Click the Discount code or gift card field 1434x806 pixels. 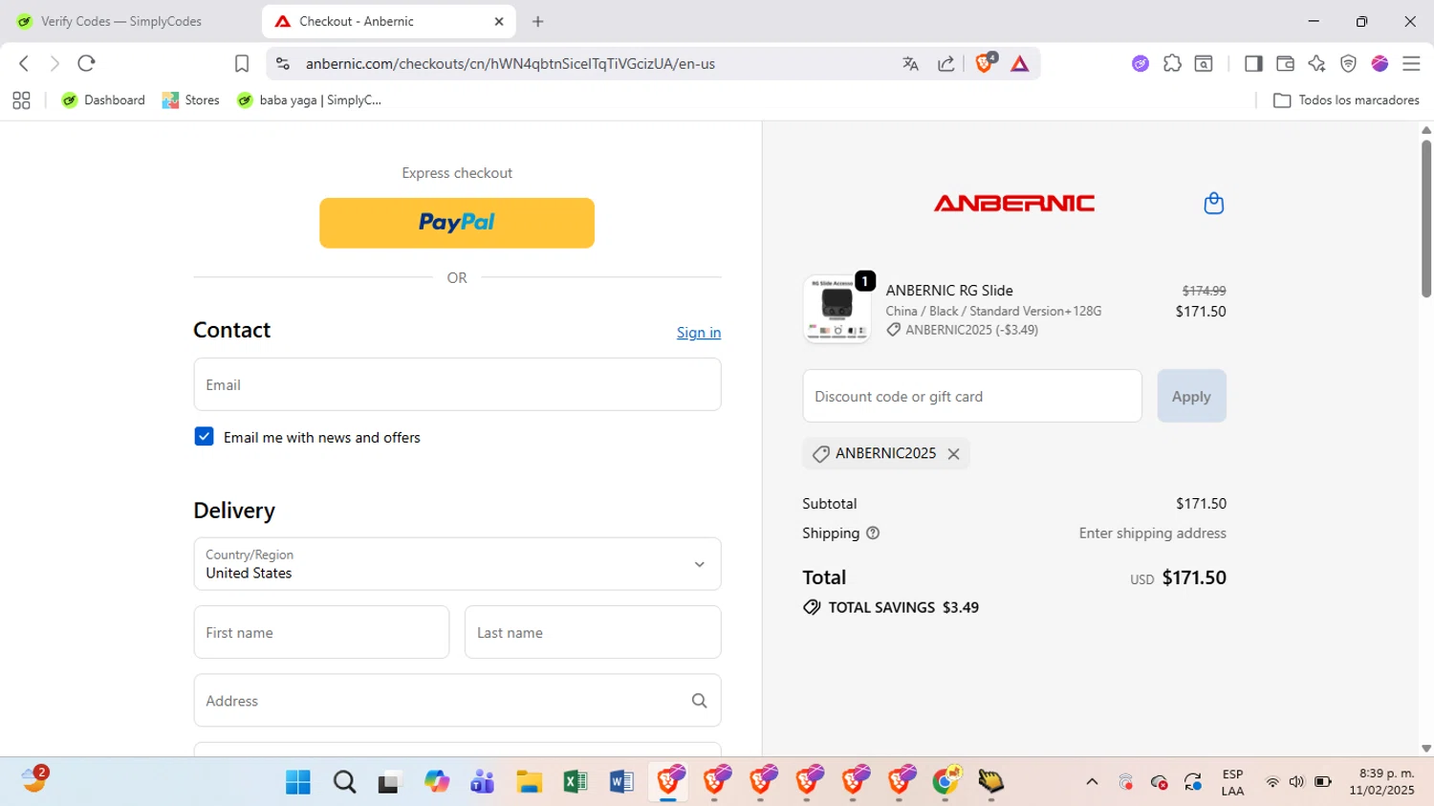click(x=972, y=396)
